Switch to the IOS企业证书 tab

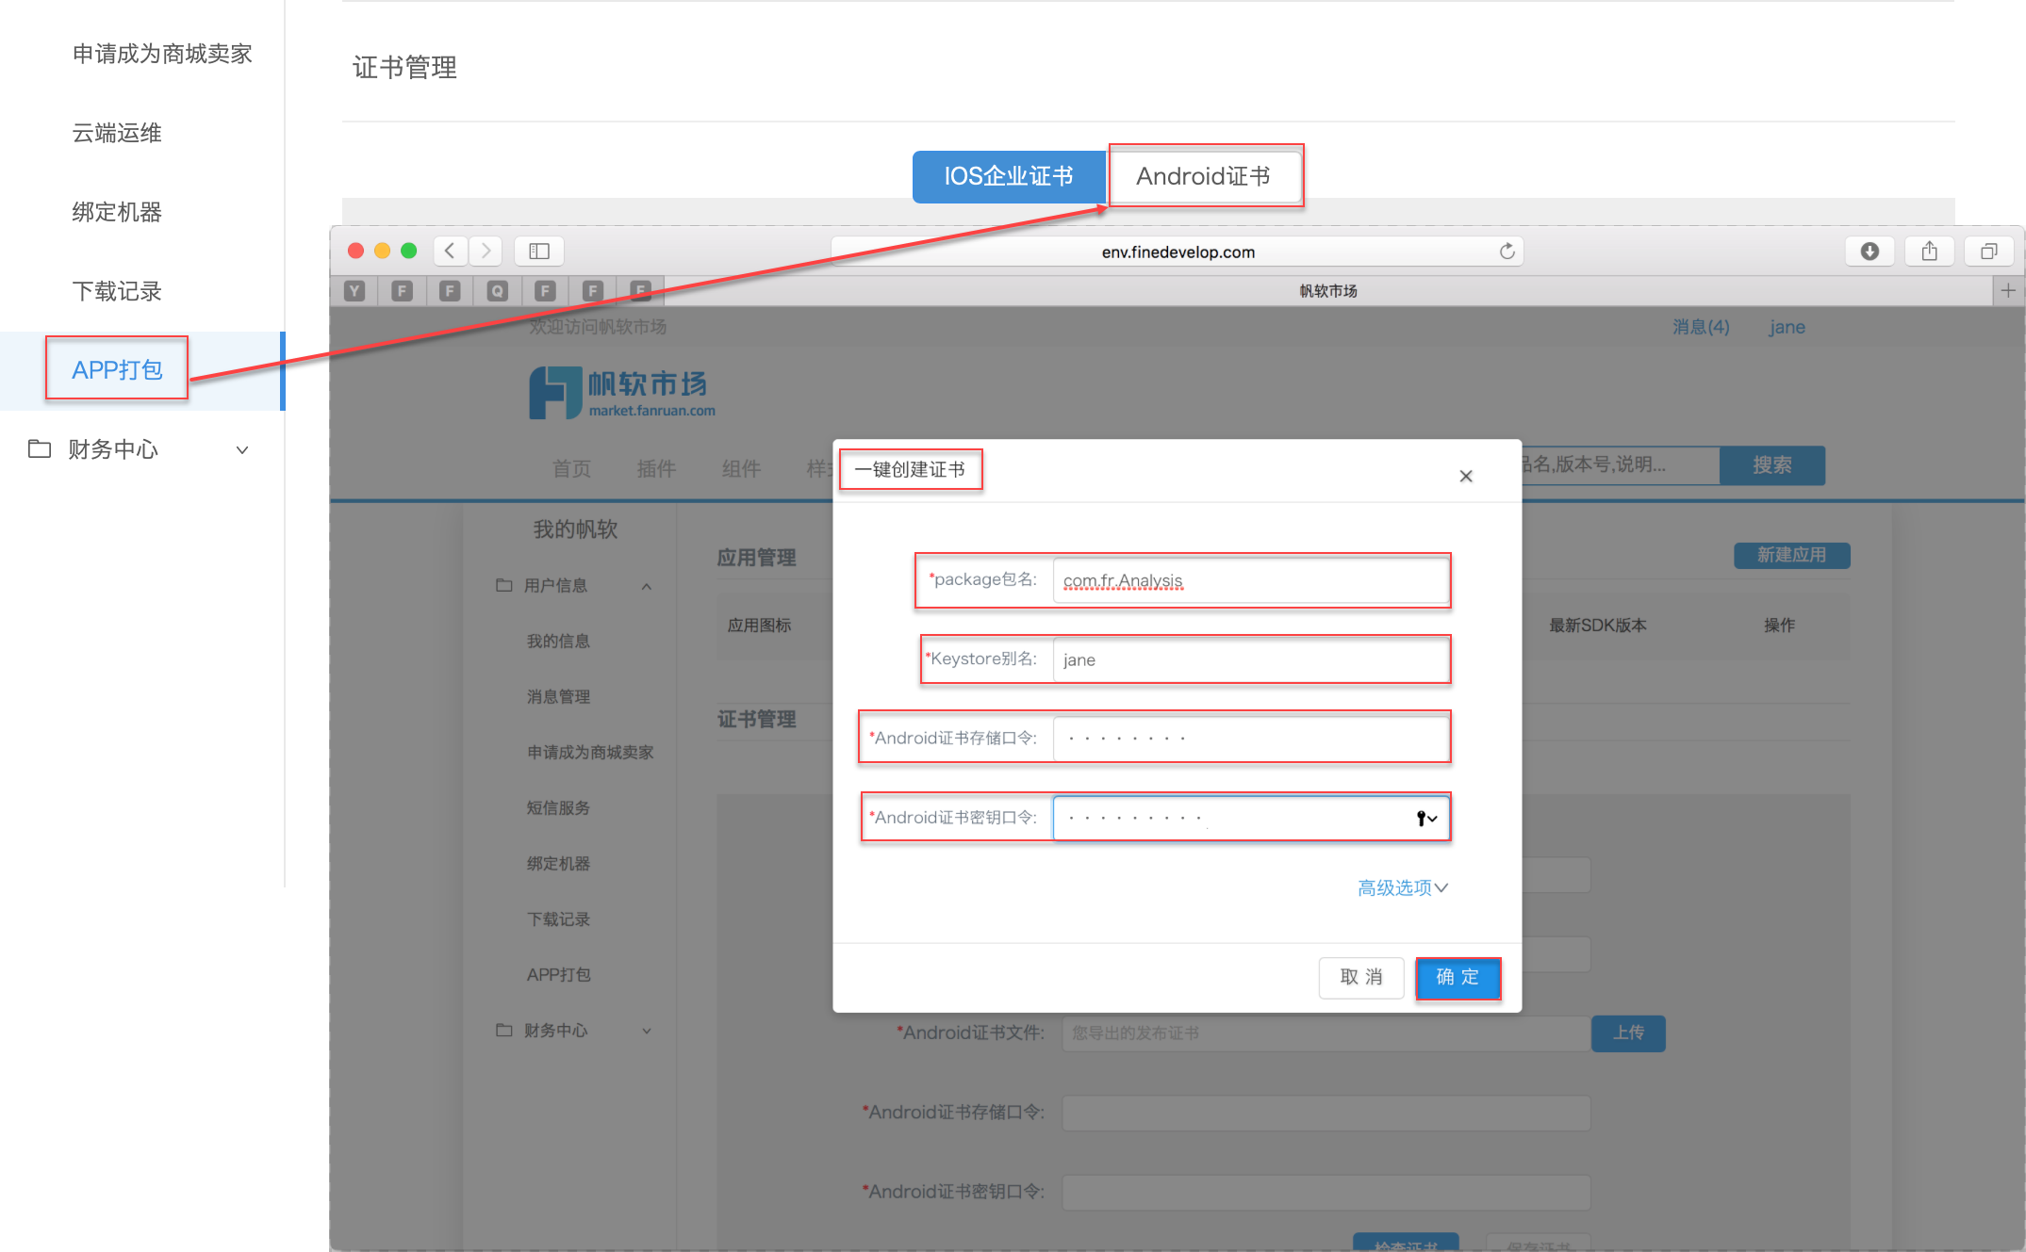[x=1008, y=176]
